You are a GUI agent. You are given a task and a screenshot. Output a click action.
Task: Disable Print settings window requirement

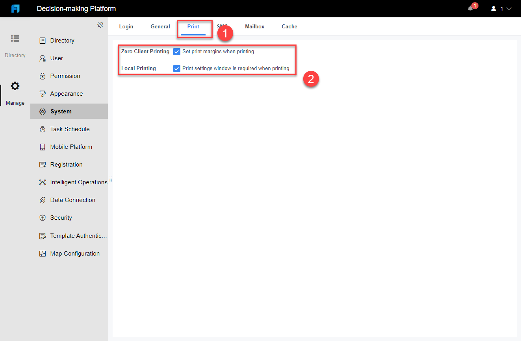pos(176,68)
